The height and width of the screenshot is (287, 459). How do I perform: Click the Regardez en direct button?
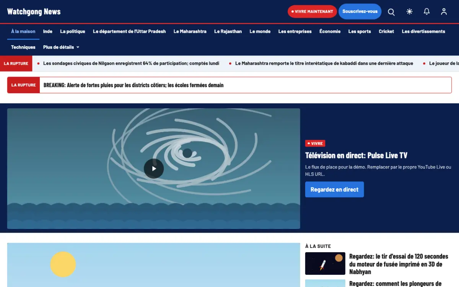pyautogui.click(x=334, y=189)
